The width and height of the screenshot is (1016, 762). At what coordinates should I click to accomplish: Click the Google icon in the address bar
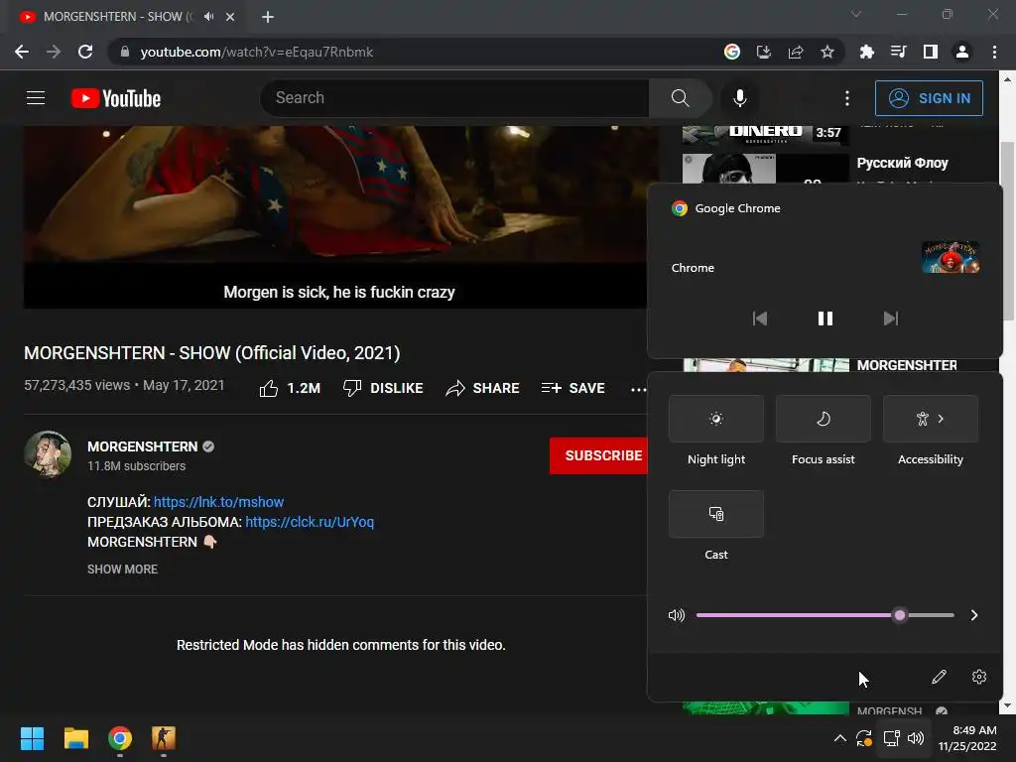[732, 52]
